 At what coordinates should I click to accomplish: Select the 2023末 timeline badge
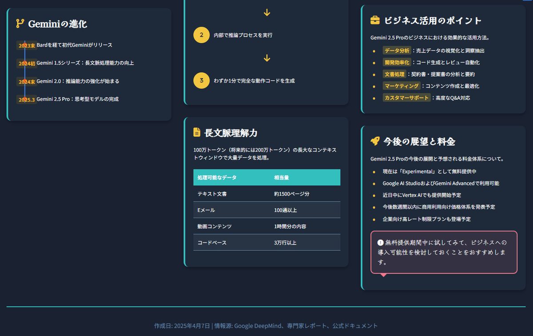coord(27,45)
